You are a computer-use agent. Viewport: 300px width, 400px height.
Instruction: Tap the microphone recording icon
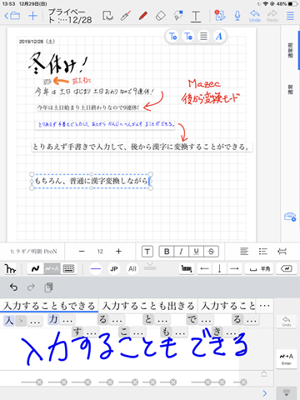pyautogui.click(x=237, y=16)
